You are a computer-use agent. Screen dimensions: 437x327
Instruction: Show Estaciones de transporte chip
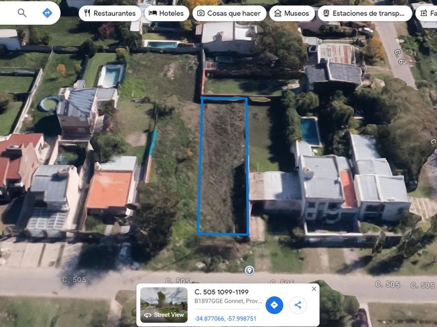365,14
